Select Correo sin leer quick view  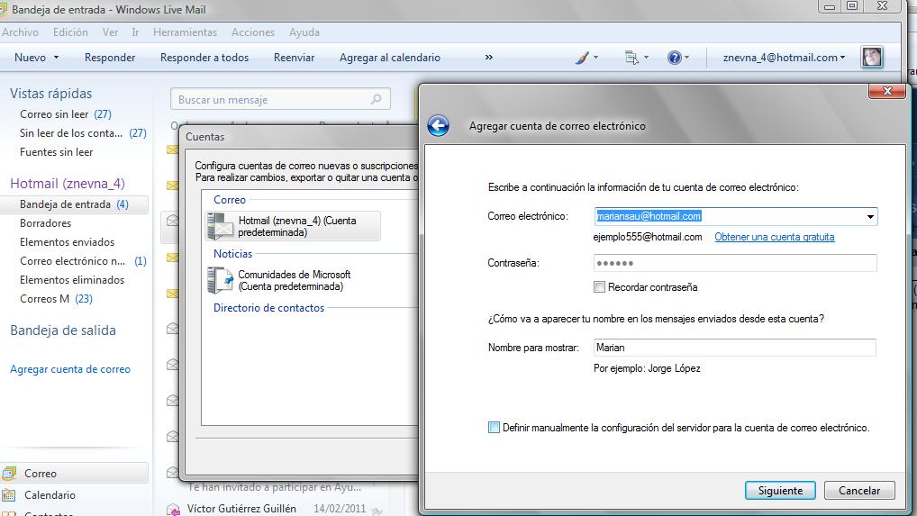point(66,114)
